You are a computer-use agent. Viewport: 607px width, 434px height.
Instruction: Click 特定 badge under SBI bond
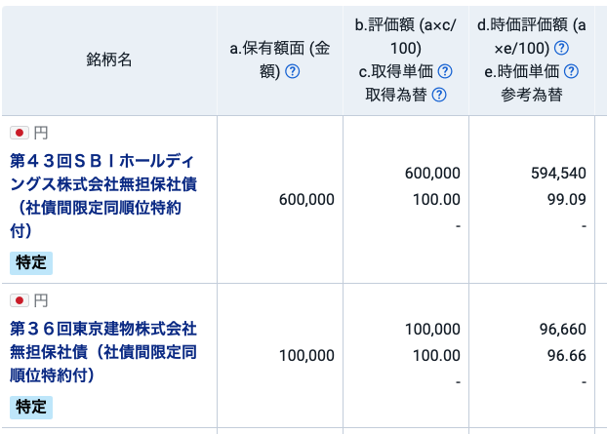(31, 262)
